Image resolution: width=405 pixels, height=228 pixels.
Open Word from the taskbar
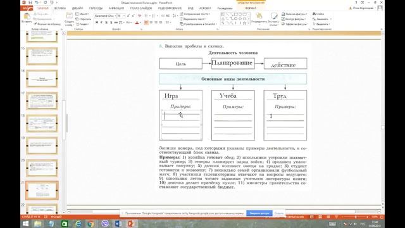(x=118, y=224)
